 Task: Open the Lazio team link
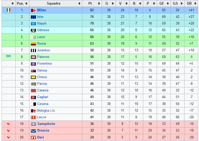41,37
